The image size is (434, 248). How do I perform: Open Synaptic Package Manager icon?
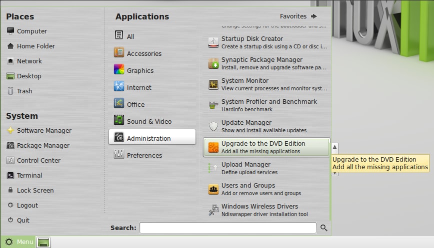(213, 63)
